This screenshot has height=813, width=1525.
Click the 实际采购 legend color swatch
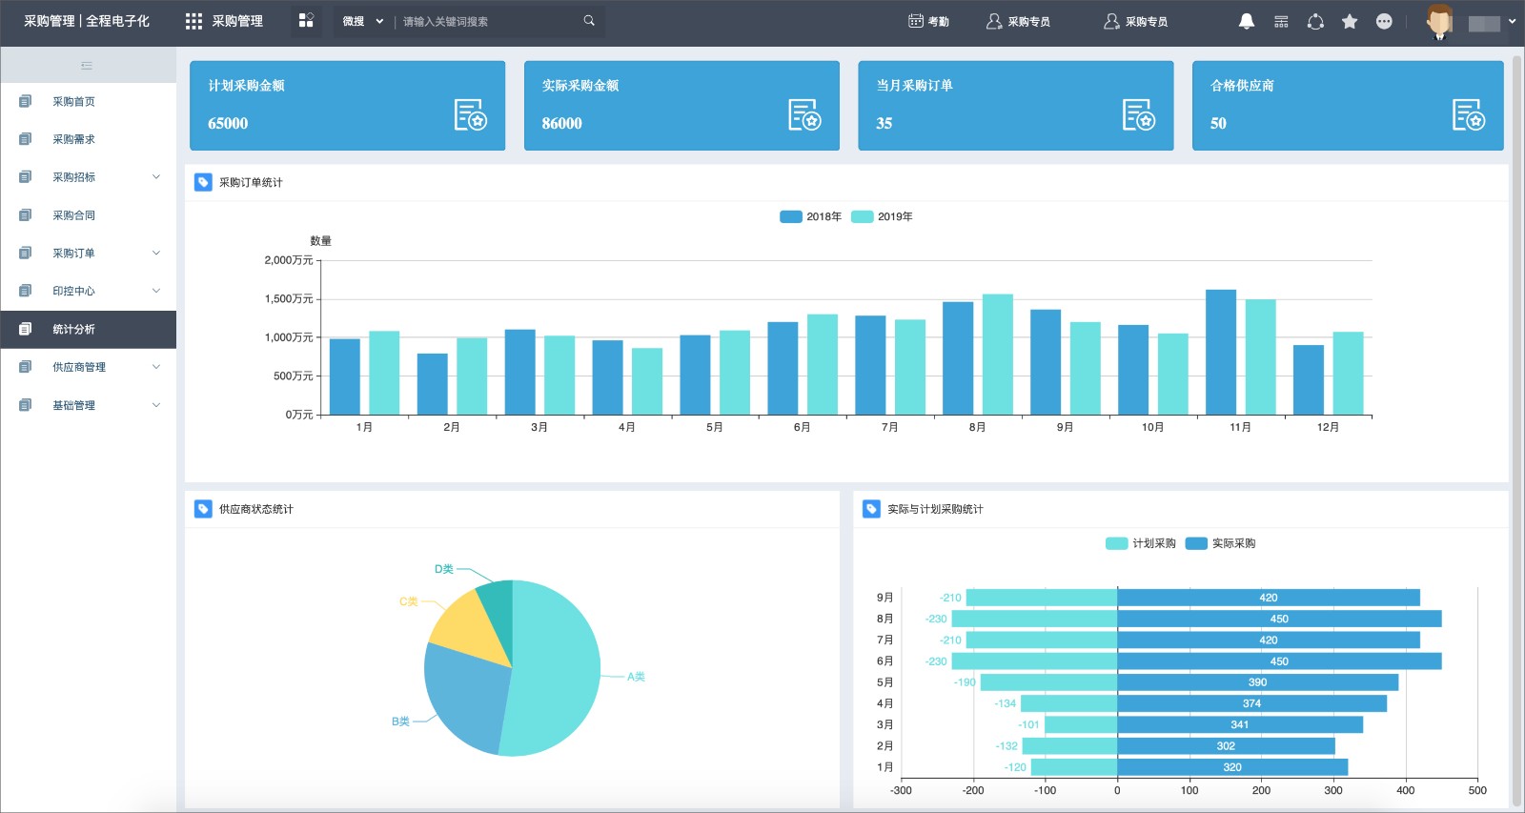1196,543
